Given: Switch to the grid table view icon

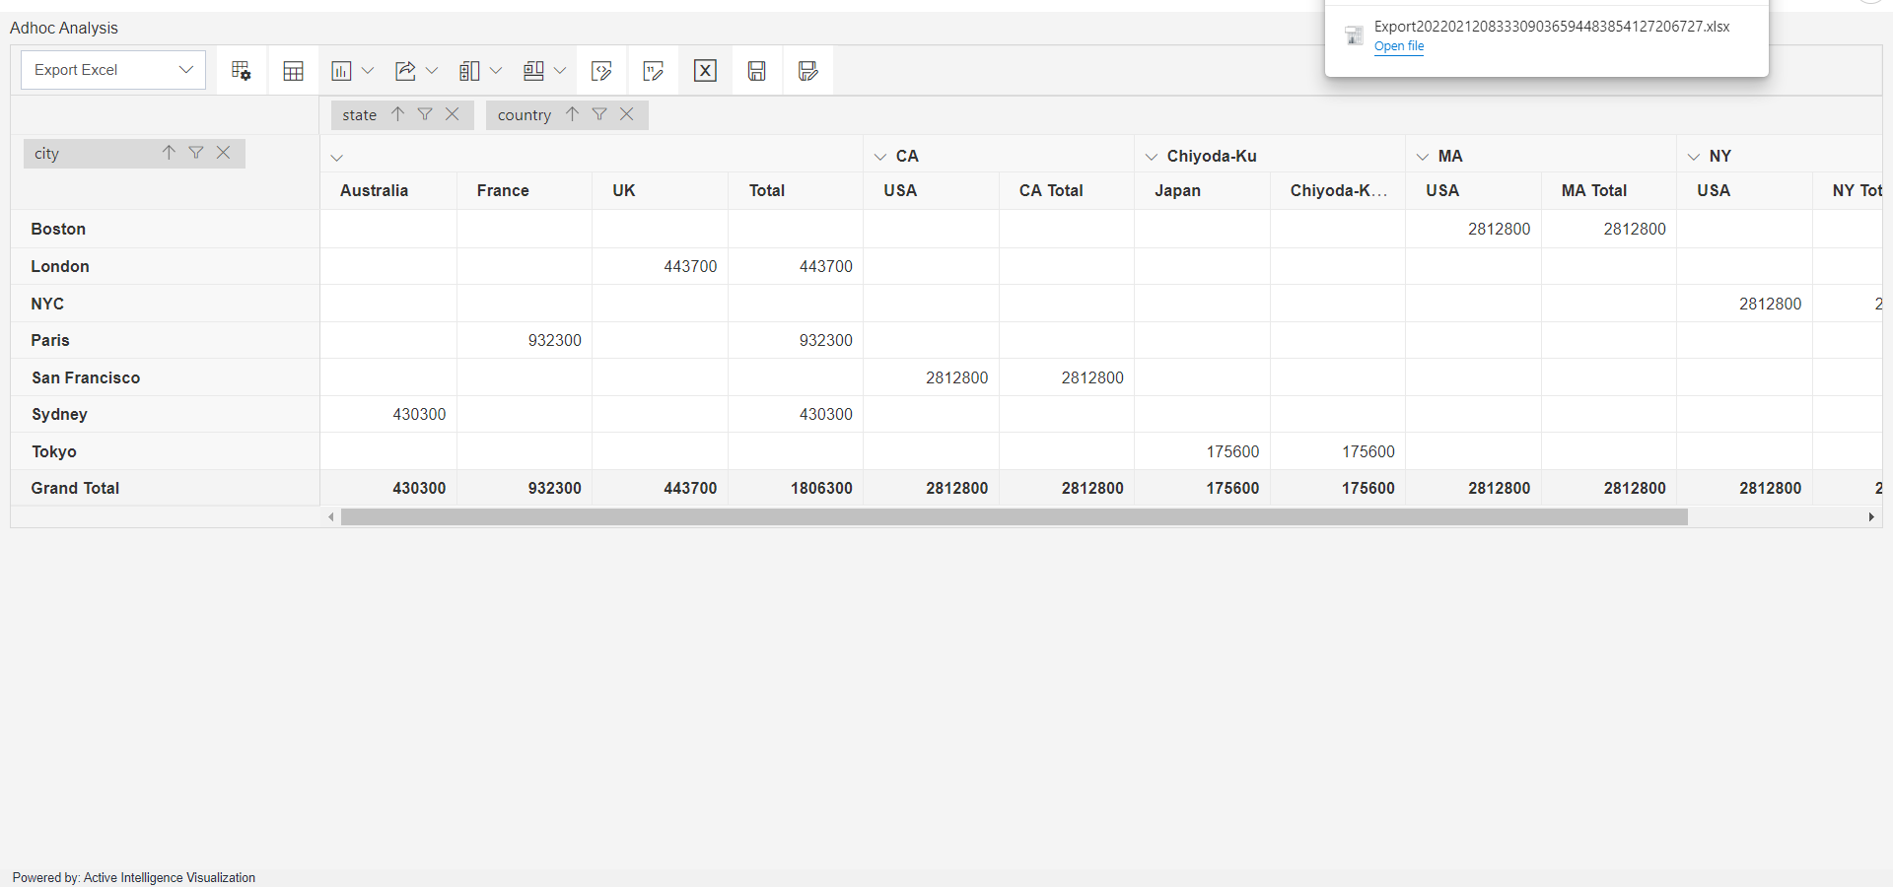Looking at the screenshot, I should (293, 70).
